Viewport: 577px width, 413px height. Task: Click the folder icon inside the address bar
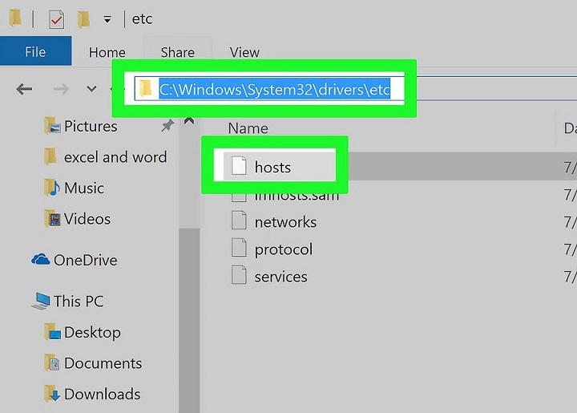click(x=146, y=88)
